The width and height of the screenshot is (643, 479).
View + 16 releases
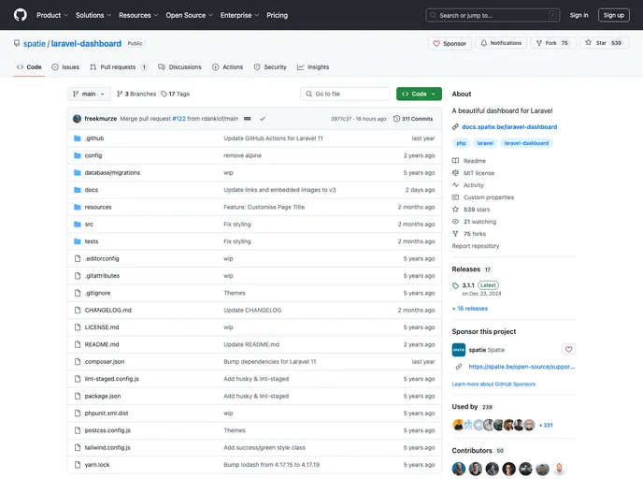point(470,309)
